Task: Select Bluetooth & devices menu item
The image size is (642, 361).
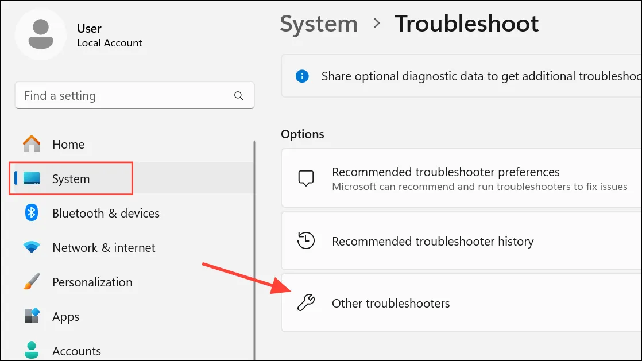Action: point(131,213)
